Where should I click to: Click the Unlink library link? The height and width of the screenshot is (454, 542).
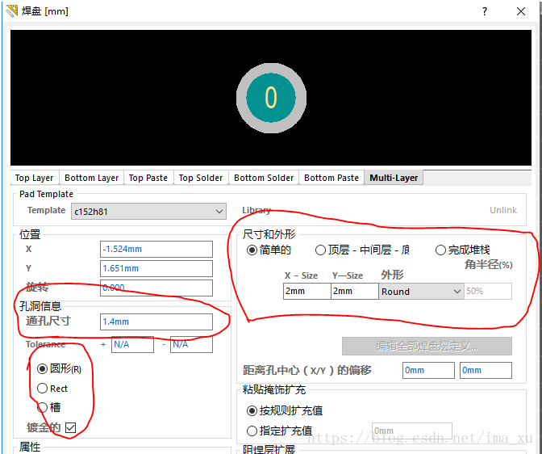(x=502, y=210)
